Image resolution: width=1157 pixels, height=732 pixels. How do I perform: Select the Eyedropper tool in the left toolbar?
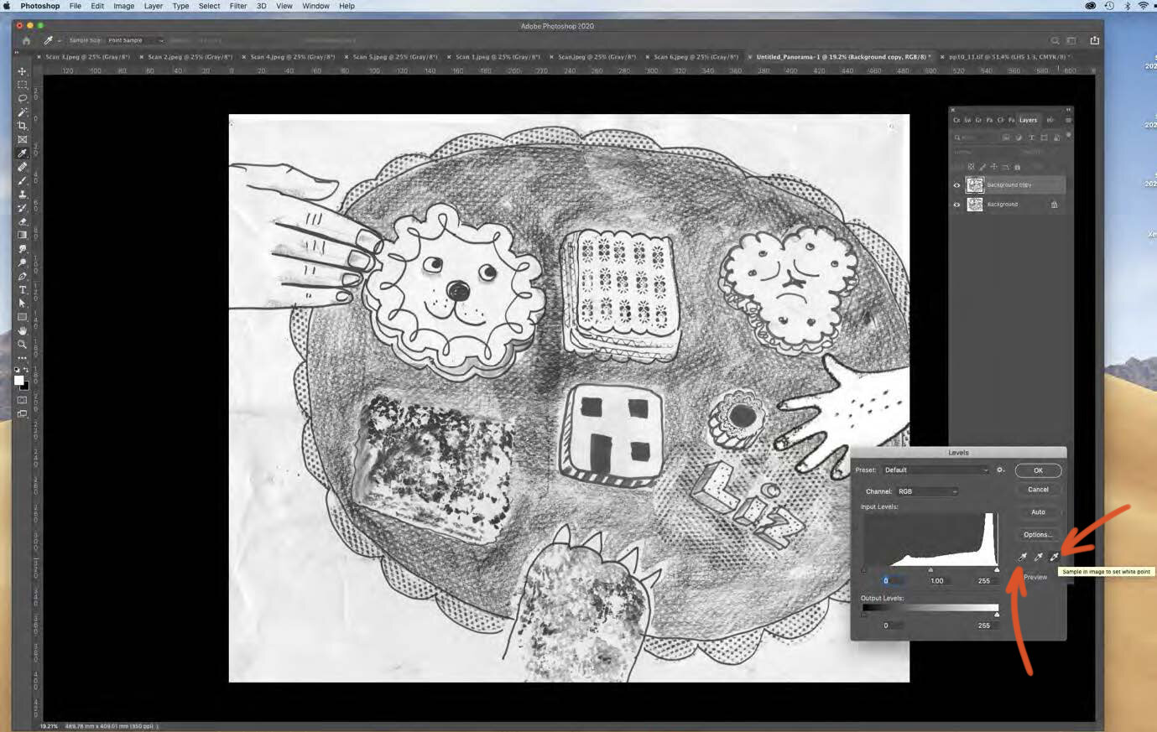pyautogui.click(x=23, y=153)
